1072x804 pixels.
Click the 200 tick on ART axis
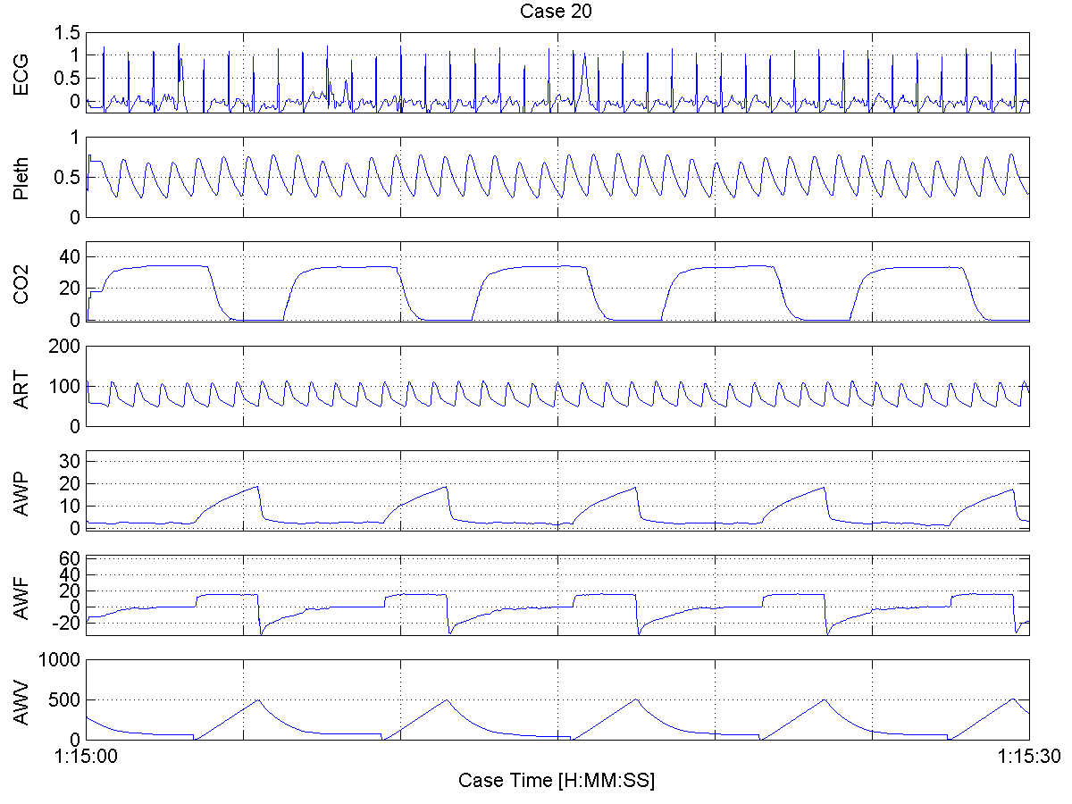[x=64, y=346]
